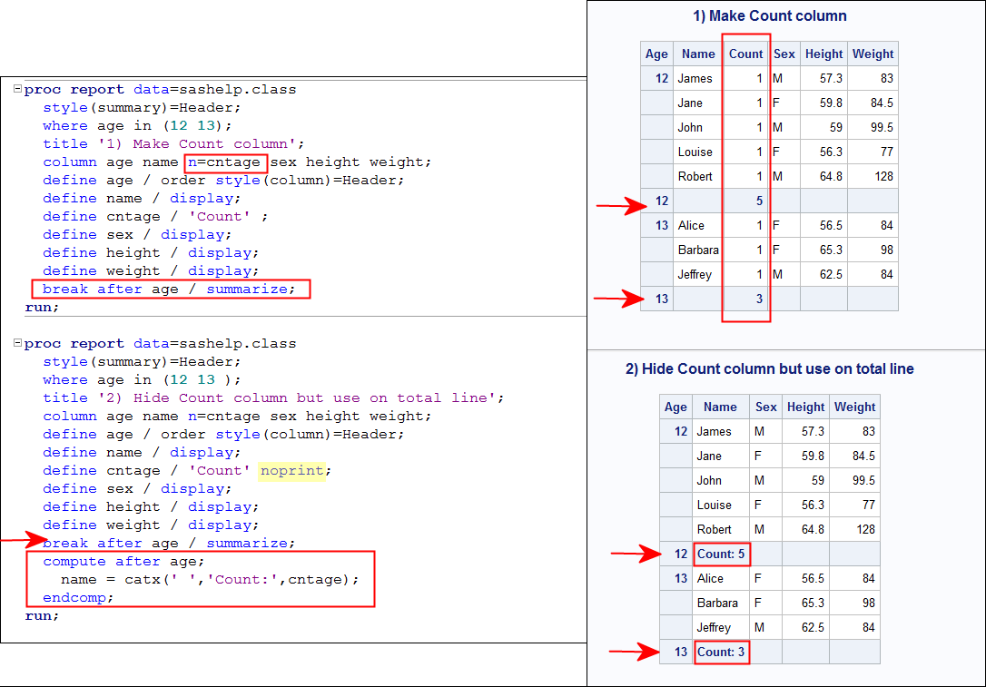Collapse the first proc report code block
Image resolution: width=986 pixels, height=687 pixels.
coord(17,90)
